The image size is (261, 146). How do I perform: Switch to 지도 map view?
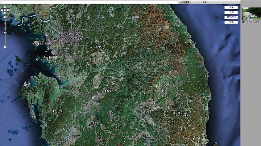(231, 8)
